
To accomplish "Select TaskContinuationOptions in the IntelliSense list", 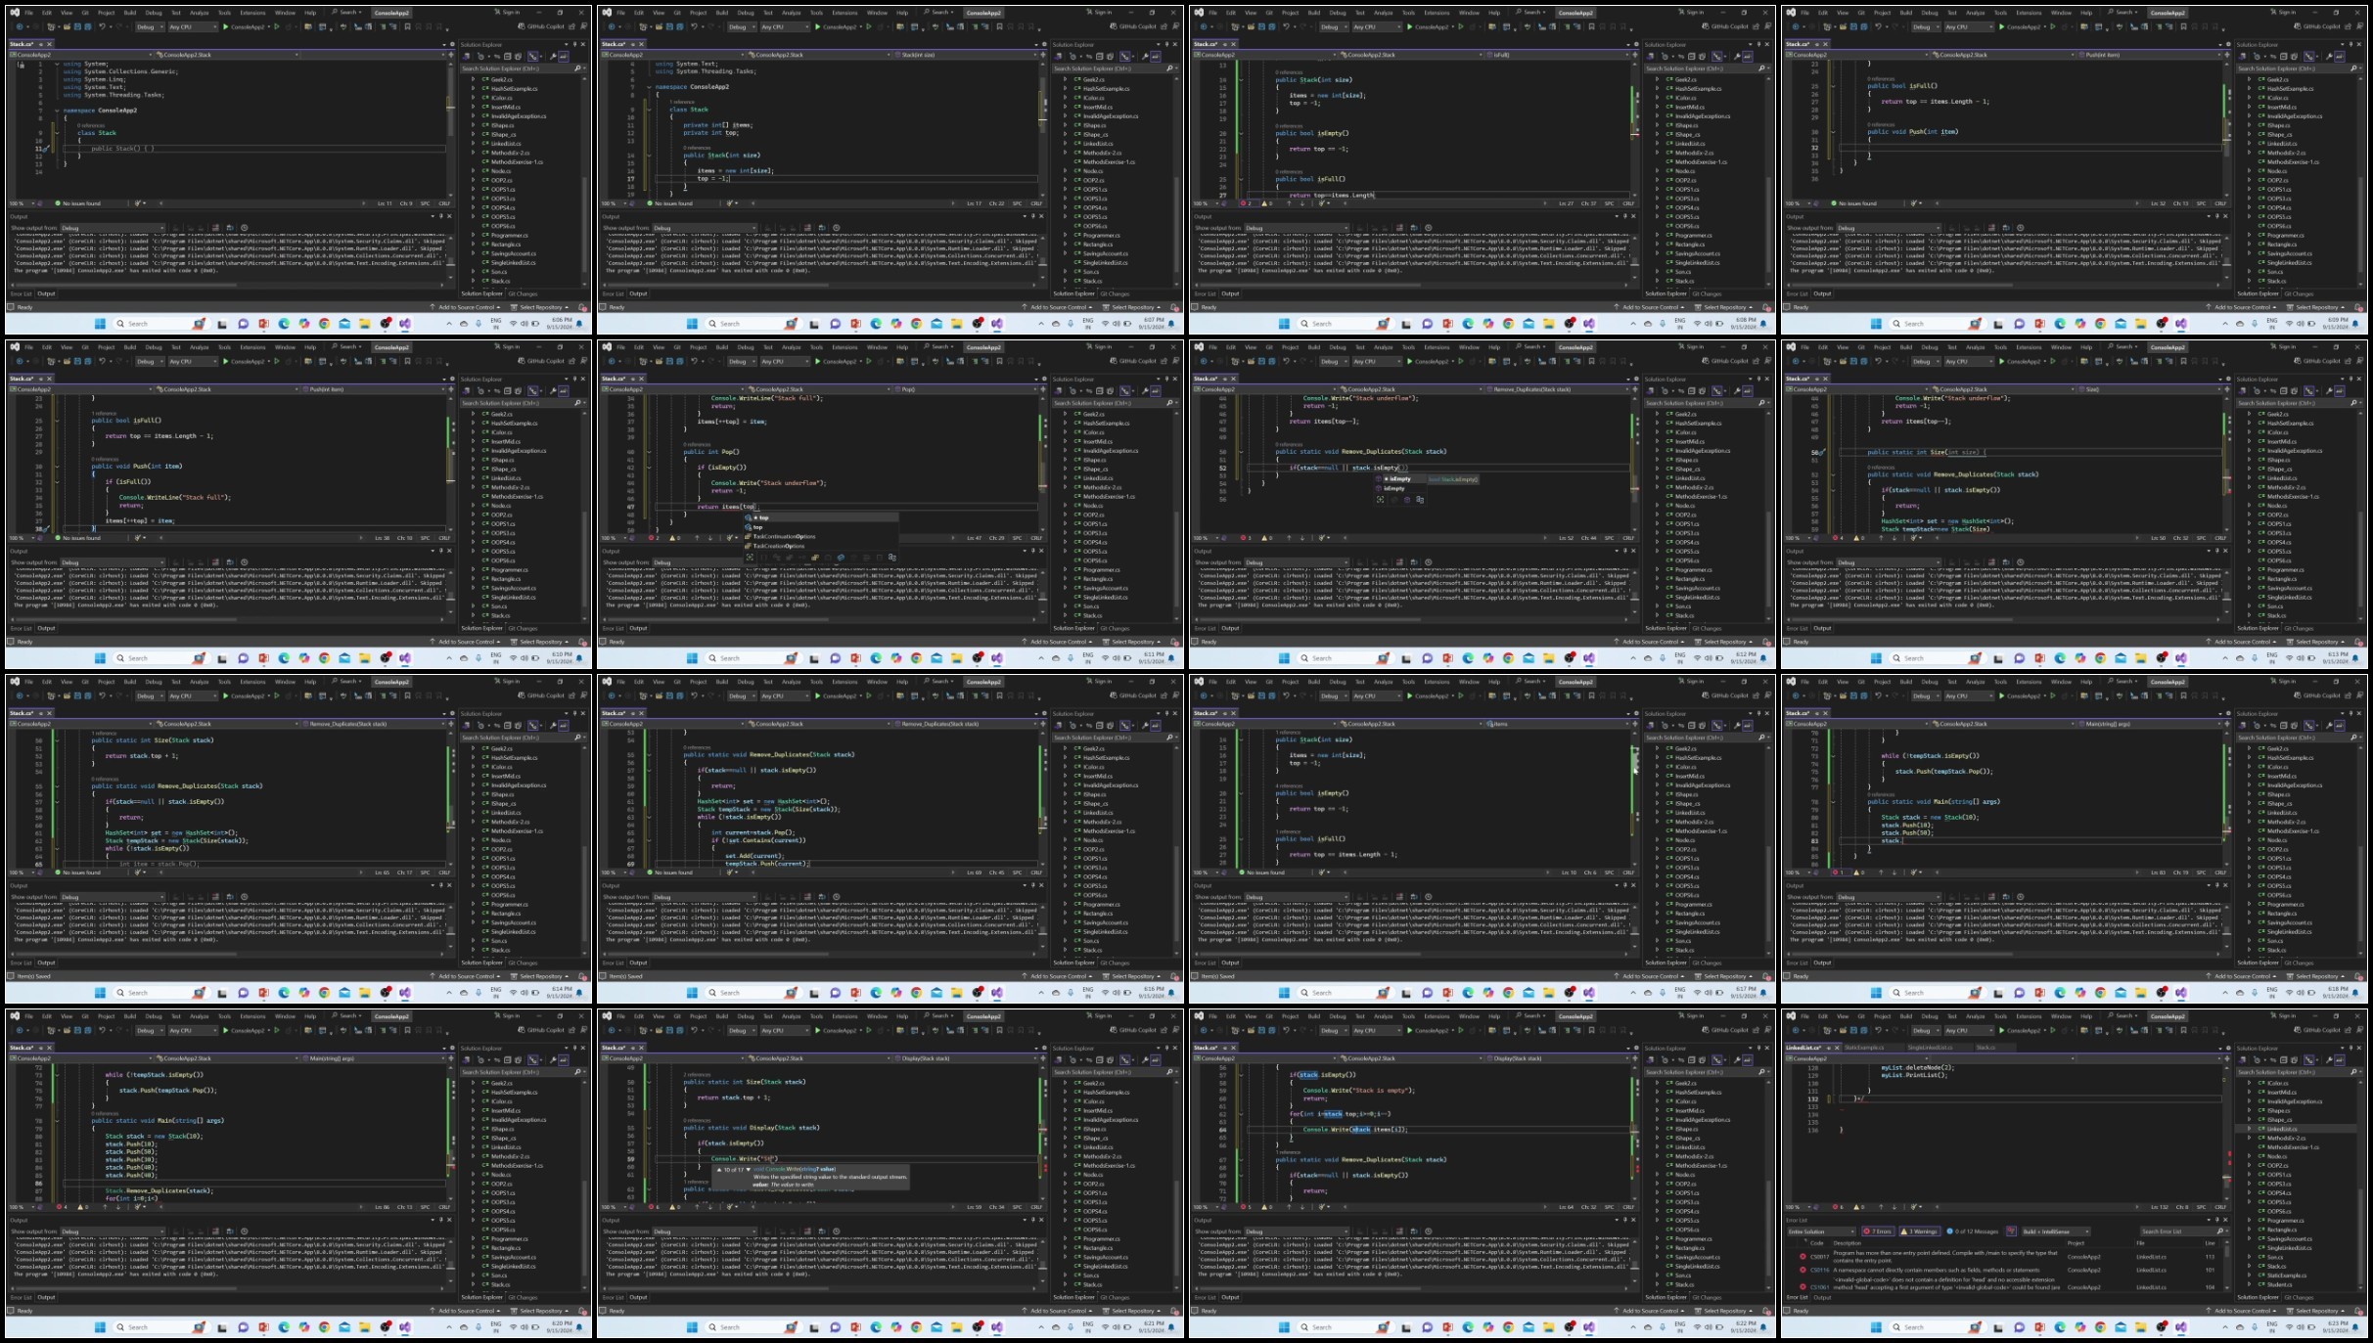I will [x=785, y=536].
